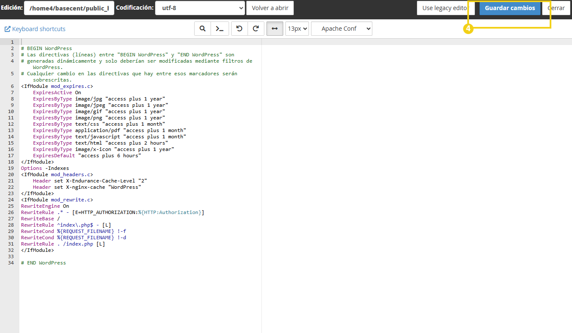Click the # END WordPress comment line

point(44,263)
